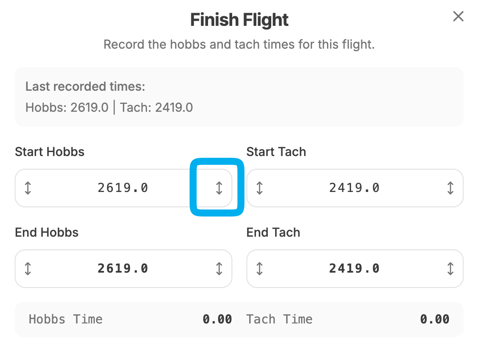Focus the Start Hobbs value 2619.0
Screen dimensions: 481x348
click(123, 188)
